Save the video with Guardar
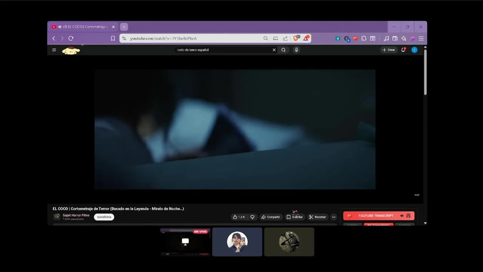 point(295,217)
